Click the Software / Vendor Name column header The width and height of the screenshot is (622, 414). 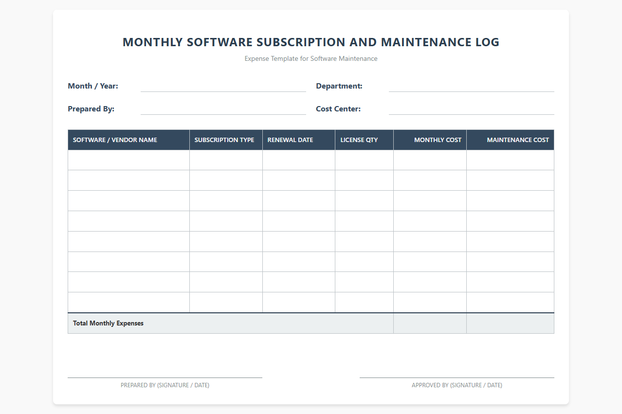click(x=128, y=140)
